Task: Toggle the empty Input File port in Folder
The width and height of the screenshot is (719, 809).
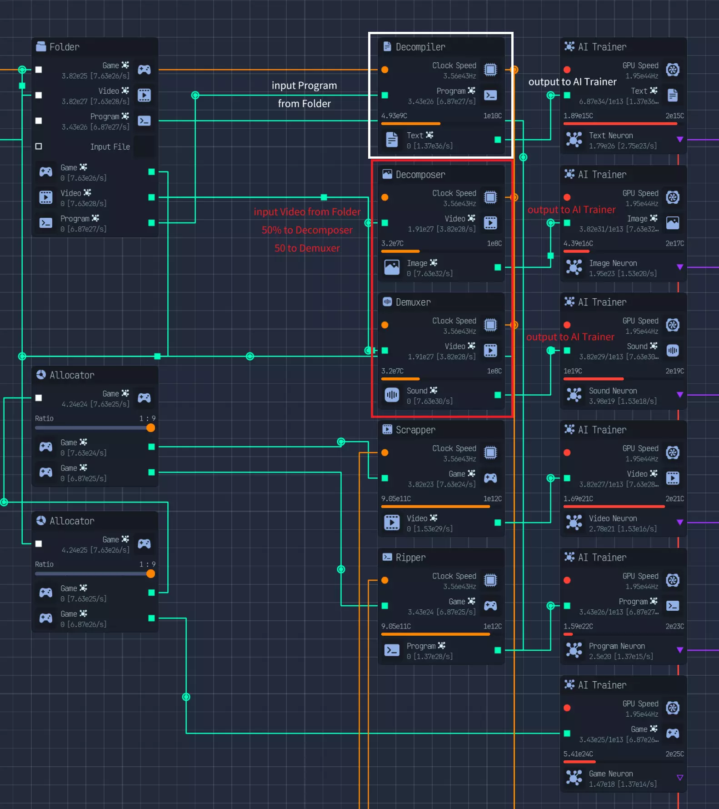Action: click(x=39, y=146)
